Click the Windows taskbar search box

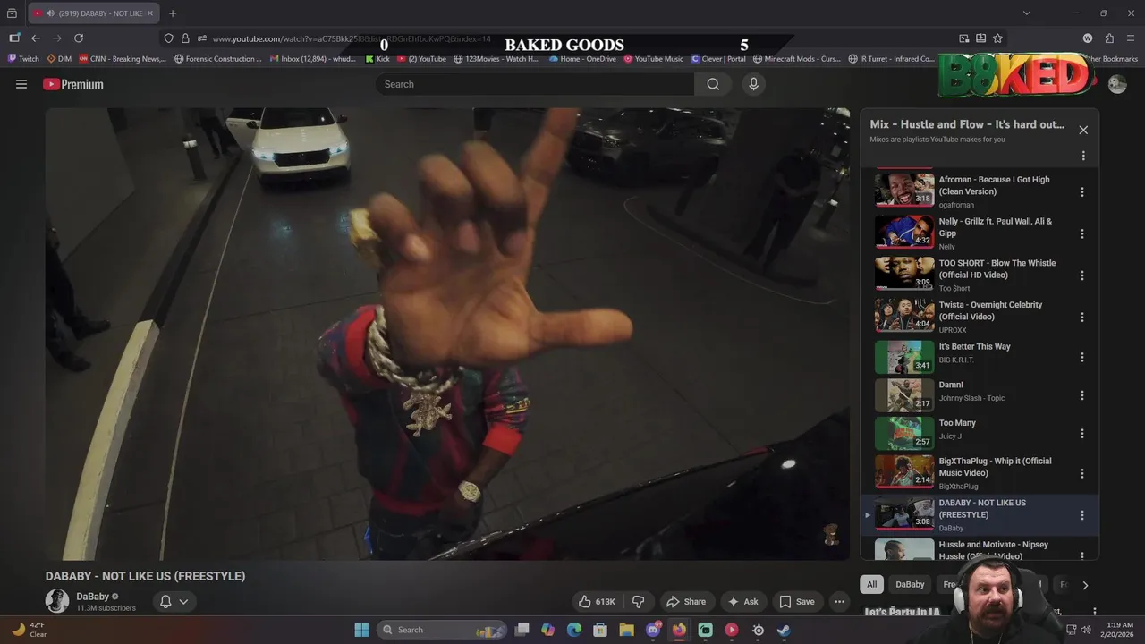tap(441, 630)
